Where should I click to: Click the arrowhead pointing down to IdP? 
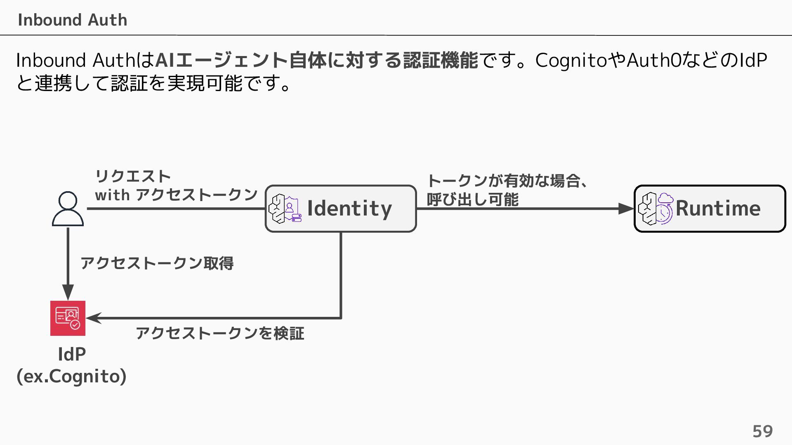pos(68,292)
